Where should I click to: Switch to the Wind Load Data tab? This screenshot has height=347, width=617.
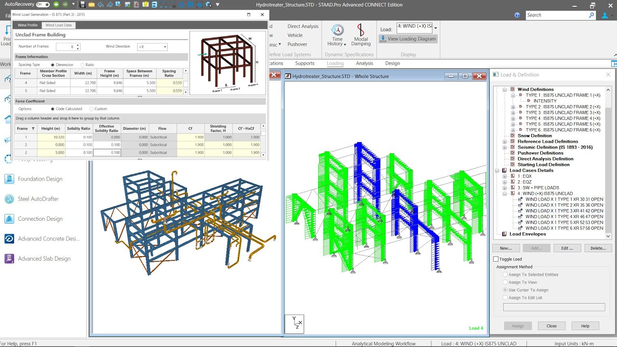click(x=58, y=25)
